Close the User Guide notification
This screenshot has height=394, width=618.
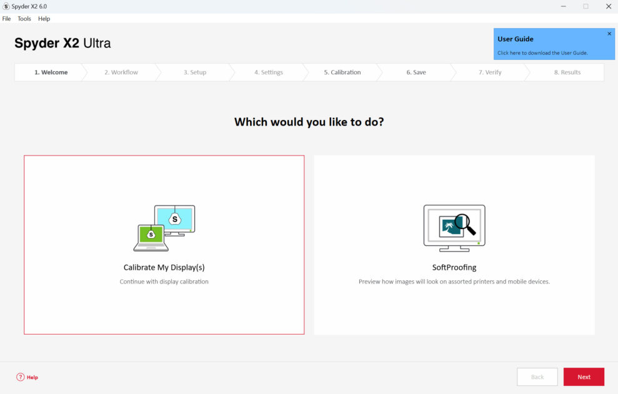609,34
